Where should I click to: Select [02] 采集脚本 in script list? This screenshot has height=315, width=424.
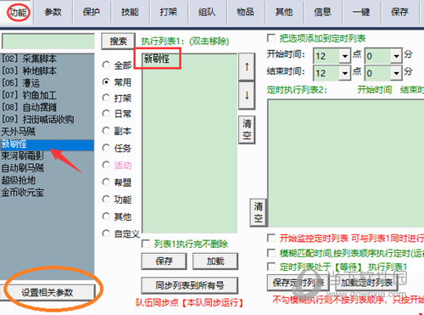point(47,59)
